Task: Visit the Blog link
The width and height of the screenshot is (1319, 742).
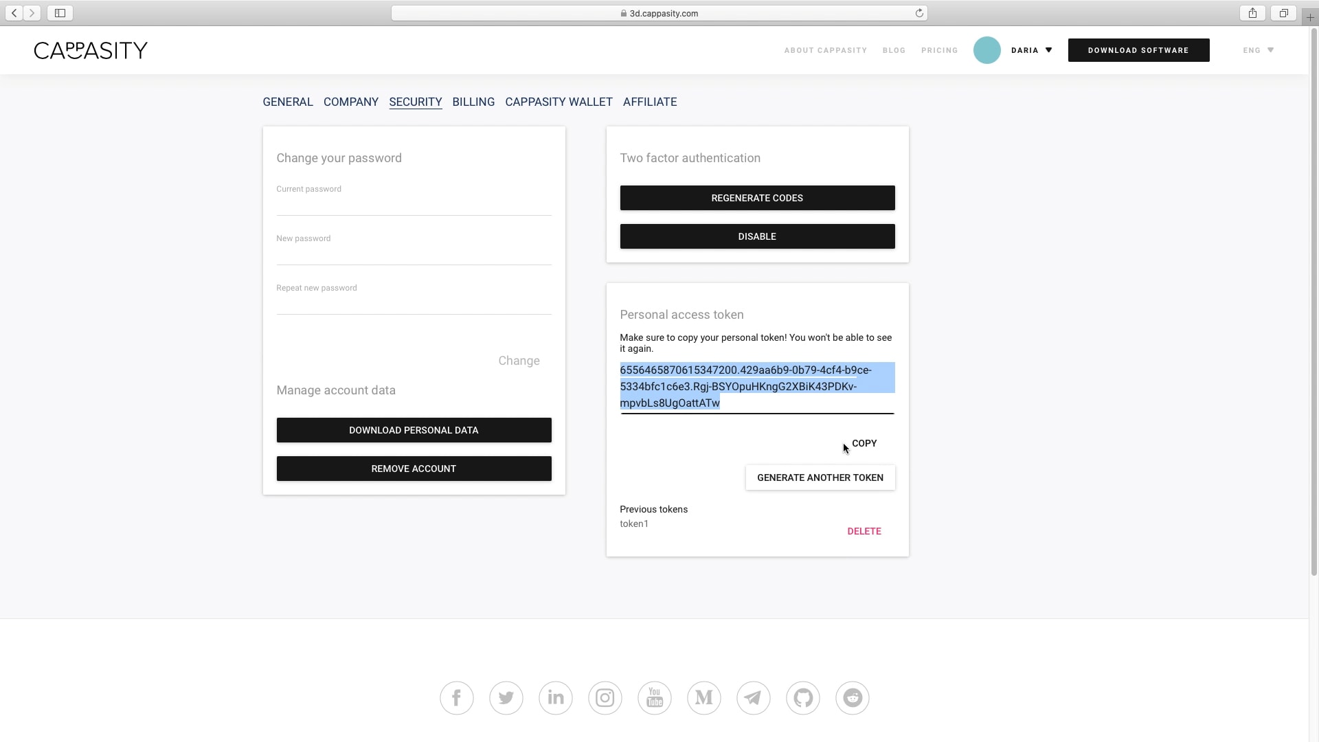Action: [x=894, y=50]
